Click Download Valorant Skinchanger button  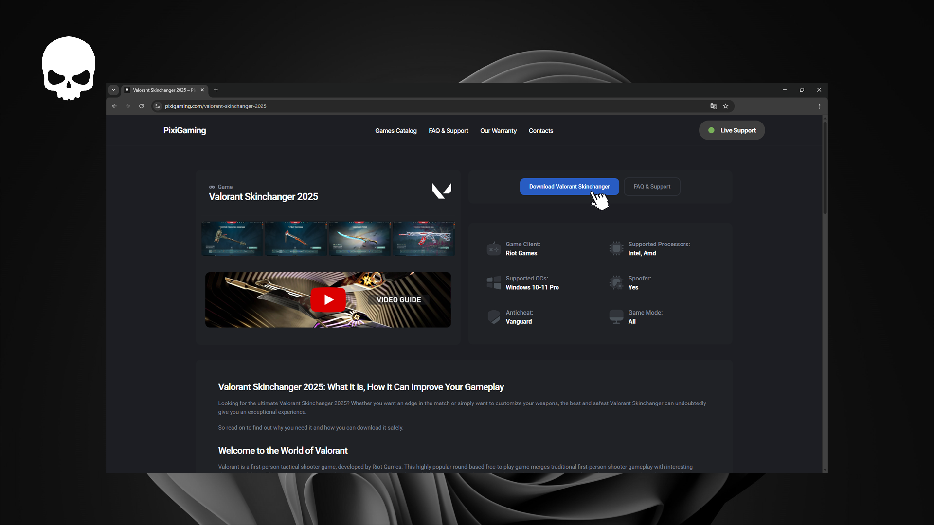[x=569, y=187]
